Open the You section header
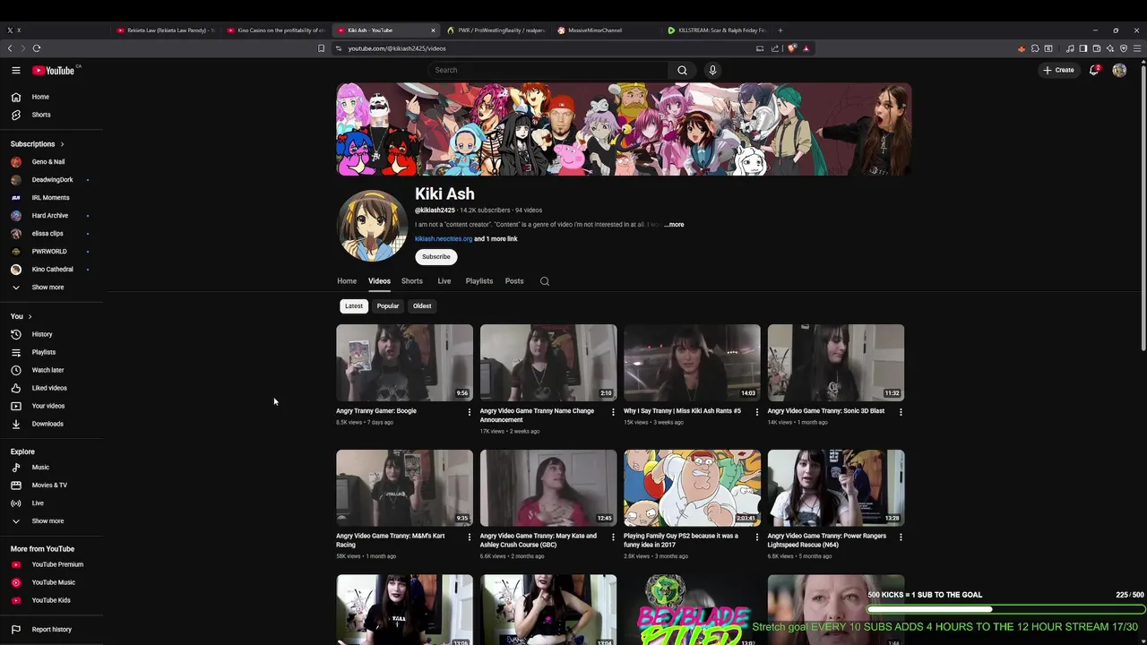 (21, 316)
